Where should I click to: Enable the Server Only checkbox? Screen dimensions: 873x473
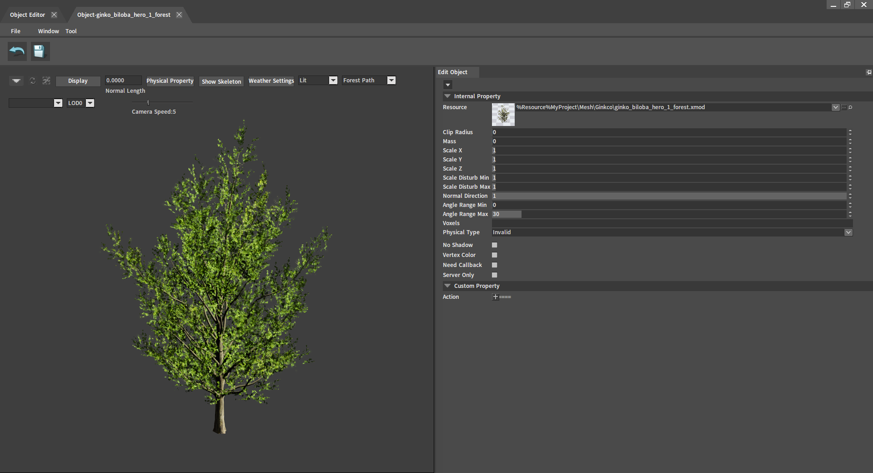495,275
